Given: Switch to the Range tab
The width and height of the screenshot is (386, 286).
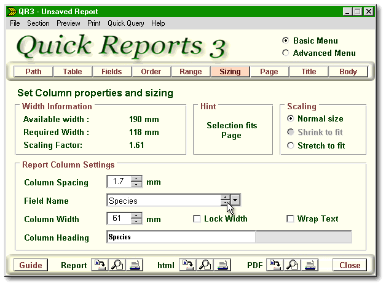Looking at the screenshot, I should (x=191, y=71).
